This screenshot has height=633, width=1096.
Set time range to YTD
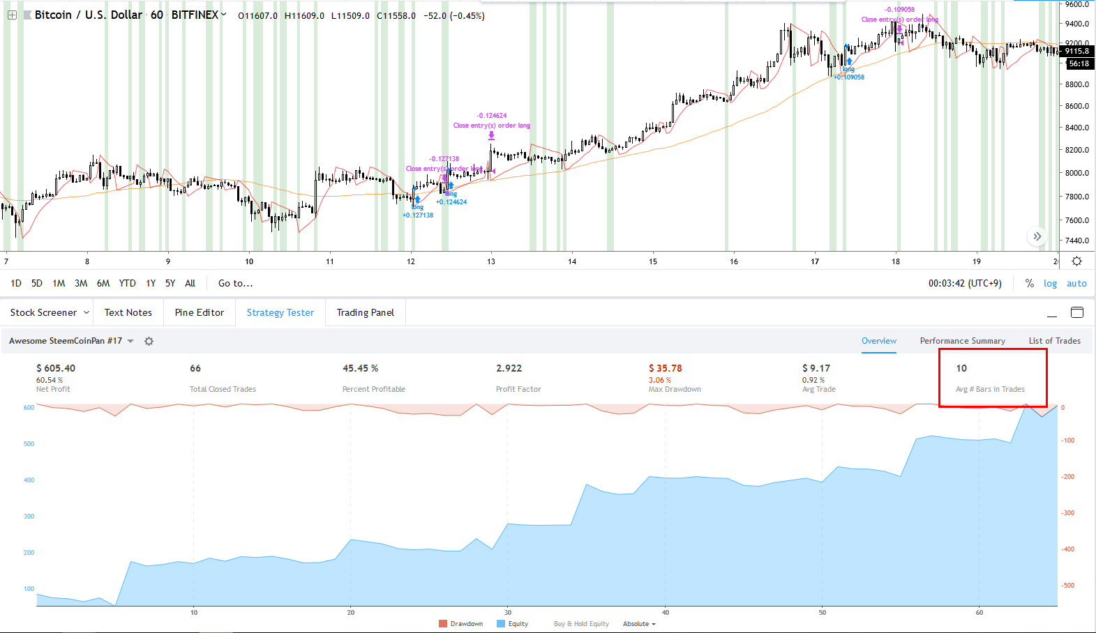coord(127,283)
